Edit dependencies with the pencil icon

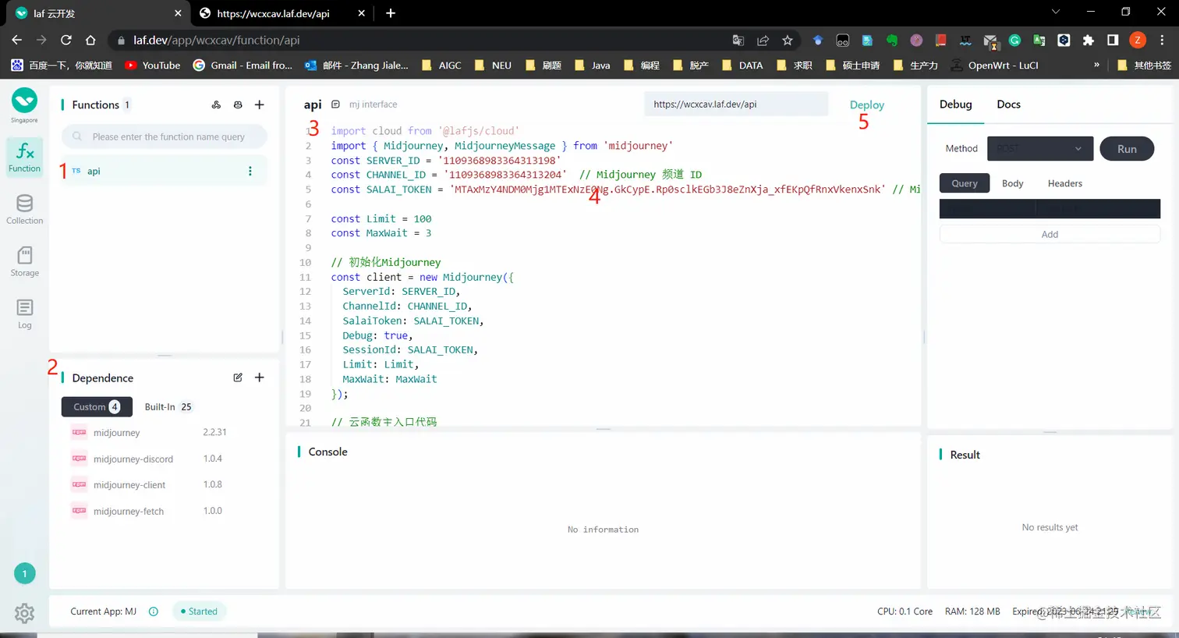coord(238,377)
